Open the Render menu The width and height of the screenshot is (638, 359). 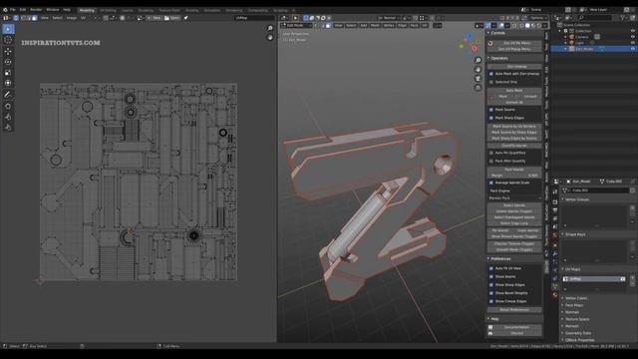click(x=36, y=10)
